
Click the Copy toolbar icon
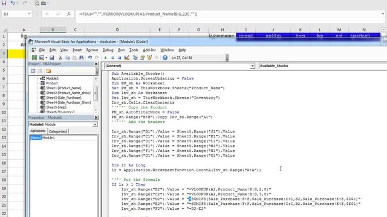[67, 58]
